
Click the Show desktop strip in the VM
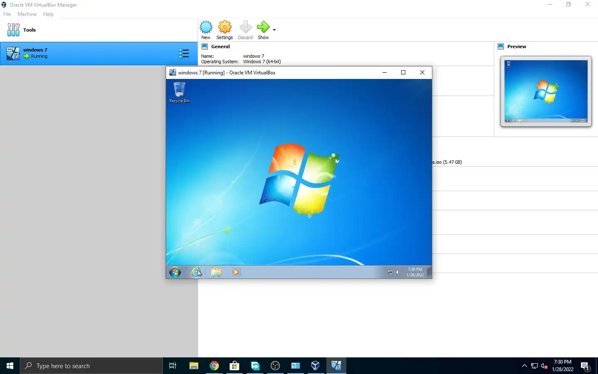pyautogui.click(x=429, y=272)
